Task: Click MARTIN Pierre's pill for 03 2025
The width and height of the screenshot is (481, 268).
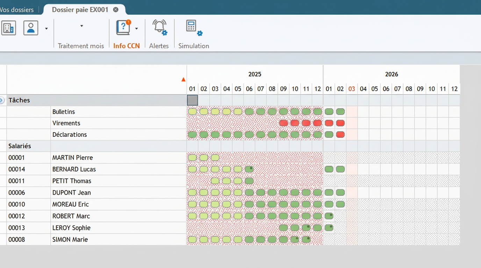Action: [215, 158]
